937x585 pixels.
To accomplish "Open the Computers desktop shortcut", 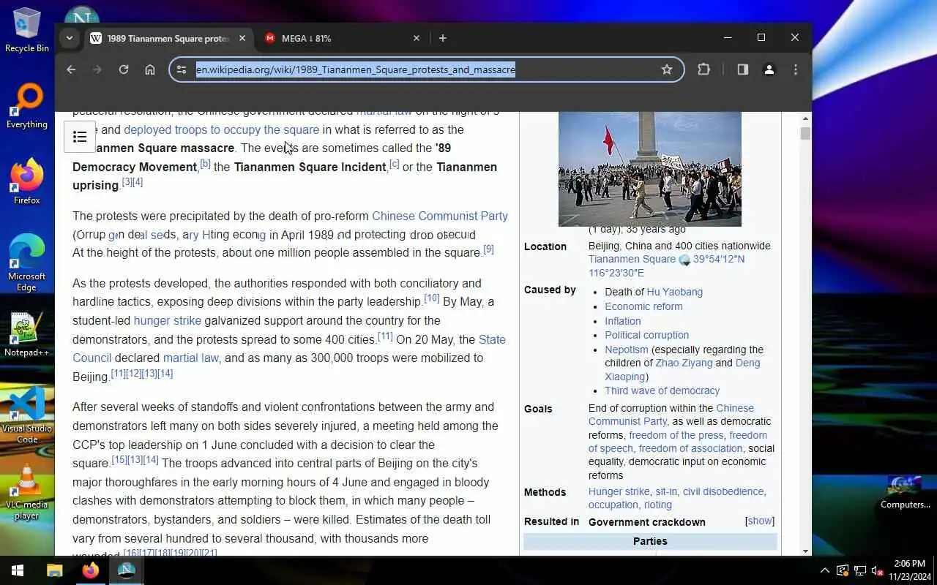I will (905, 491).
